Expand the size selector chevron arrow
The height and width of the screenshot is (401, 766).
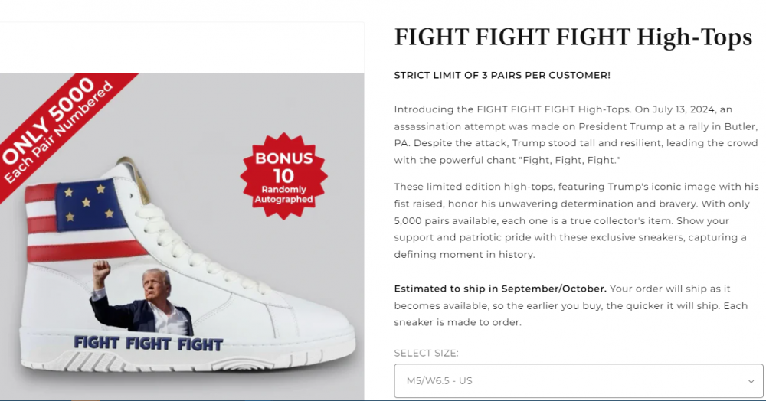point(751,381)
